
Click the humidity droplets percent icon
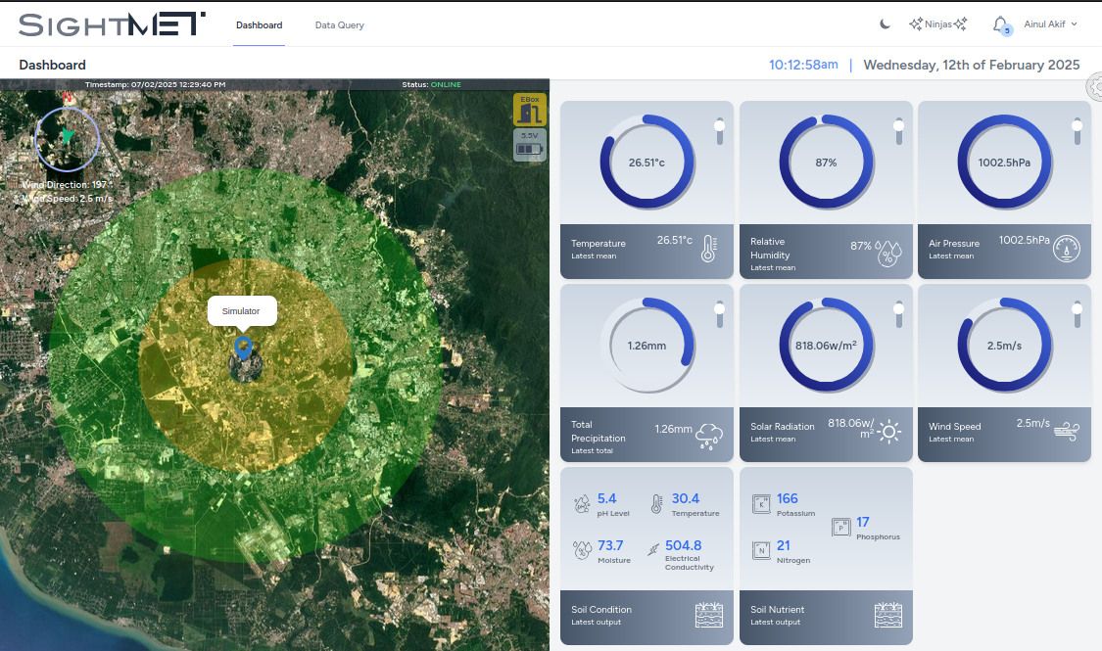click(x=888, y=253)
